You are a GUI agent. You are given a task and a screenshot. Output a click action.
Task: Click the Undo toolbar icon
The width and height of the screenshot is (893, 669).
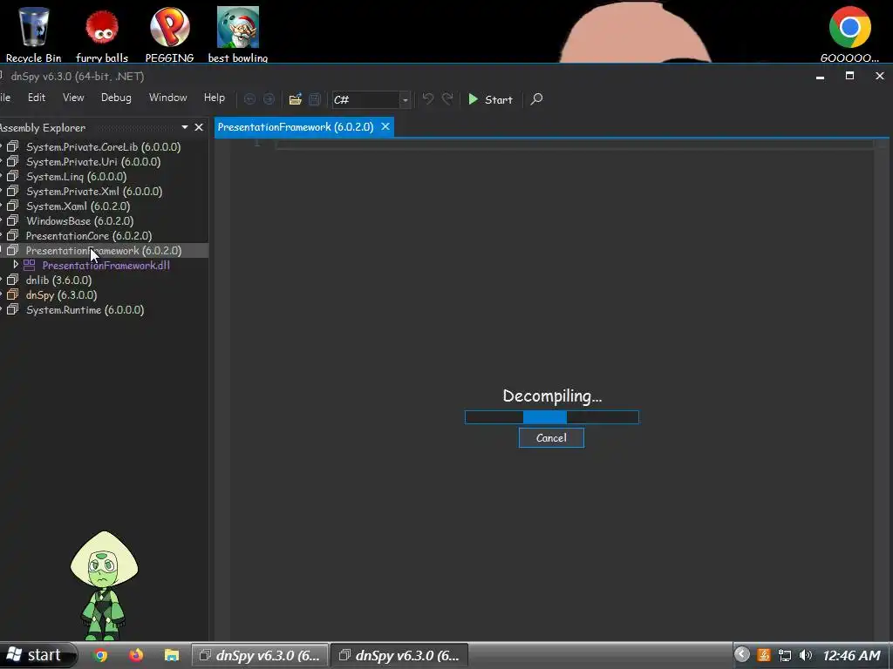(x=427, y=99)
